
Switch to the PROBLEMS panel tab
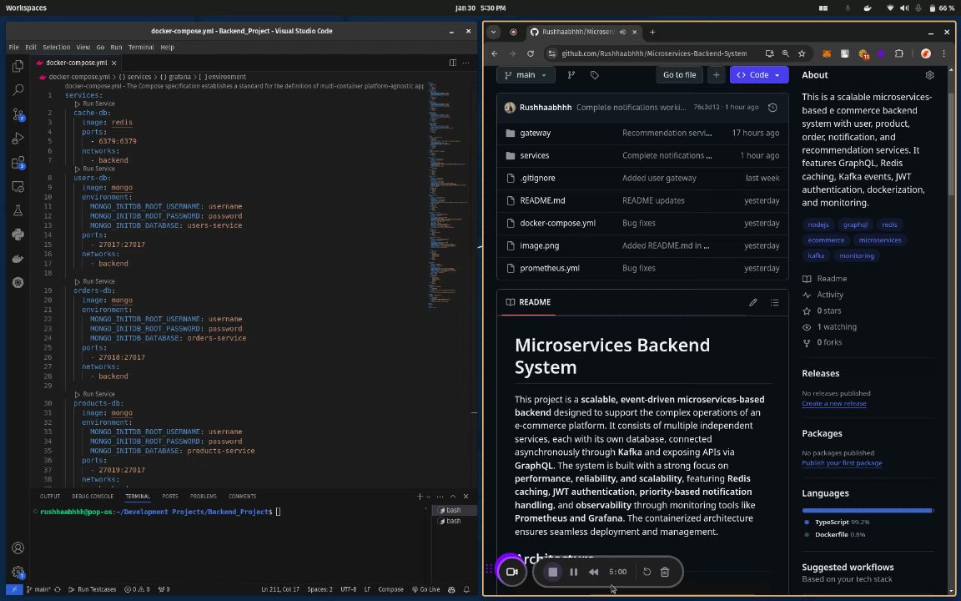[204, 496]
